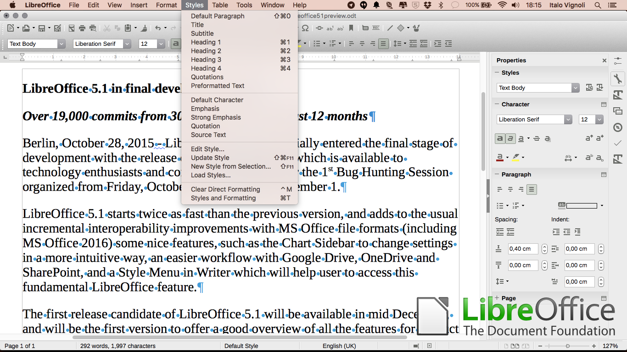Close the Properties sidebar panel
627x352 pixels.
click(x=604, y=60)
